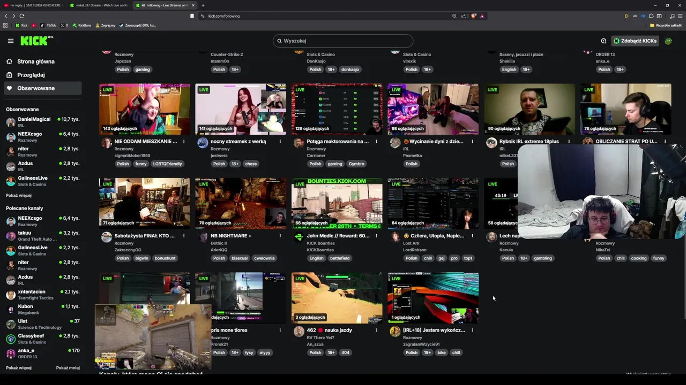Switch to the mikeL337 Stream browser tab
This screenshot has width=686, height=385.
(x=99, y=5)
